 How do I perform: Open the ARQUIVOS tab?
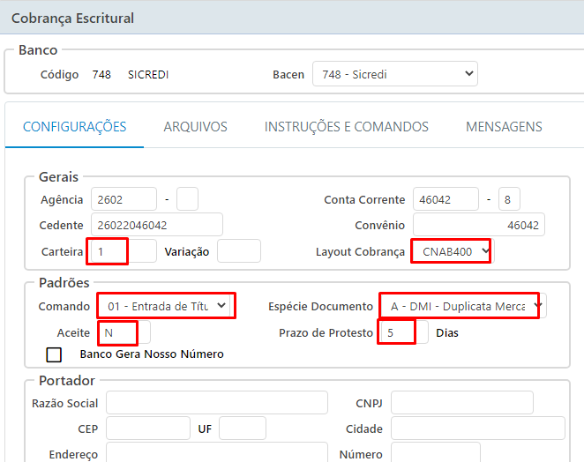pos(195,127)
